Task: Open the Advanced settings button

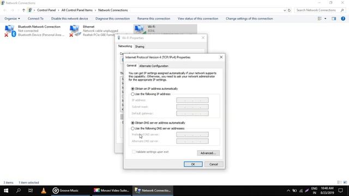Action: click(208, 153)
